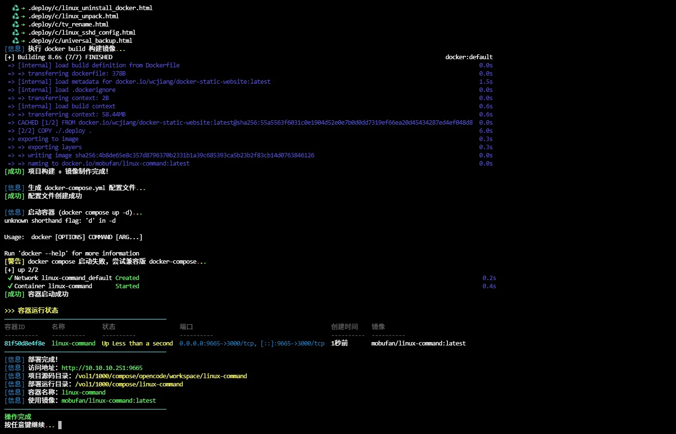Click the green 操作完成 text
The height and width of the screenshot is (434, 676).
pyautogui.click(x=18, y=417)
